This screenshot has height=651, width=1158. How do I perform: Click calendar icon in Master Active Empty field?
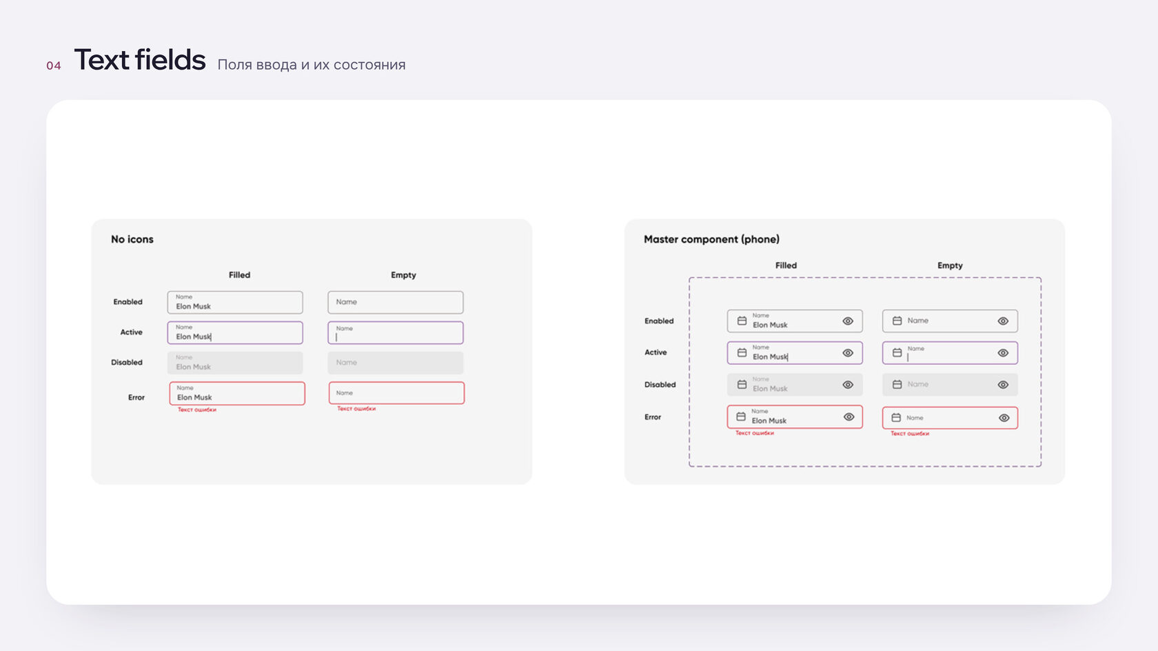pyautogui.click(x=897, y=352)
